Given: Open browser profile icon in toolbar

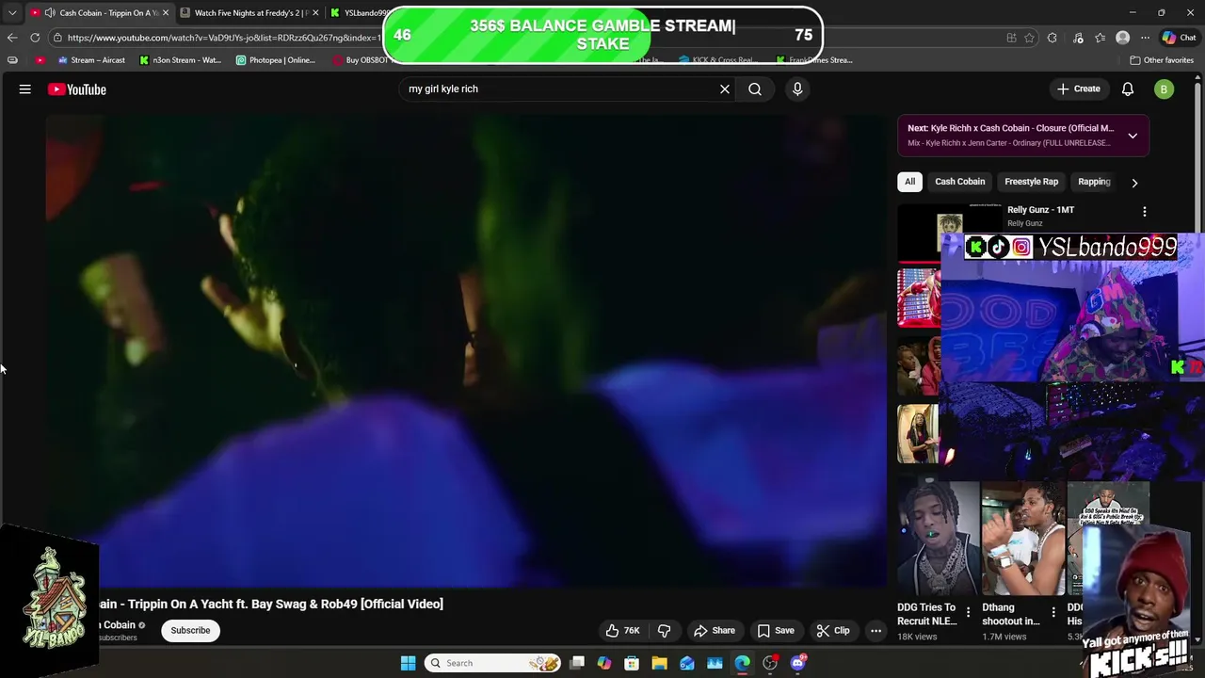Looking at the screenshot, I should (1122, 38).
